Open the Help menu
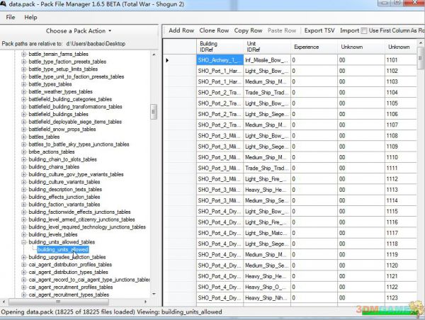The image size is (425, 320). [30, 17]
